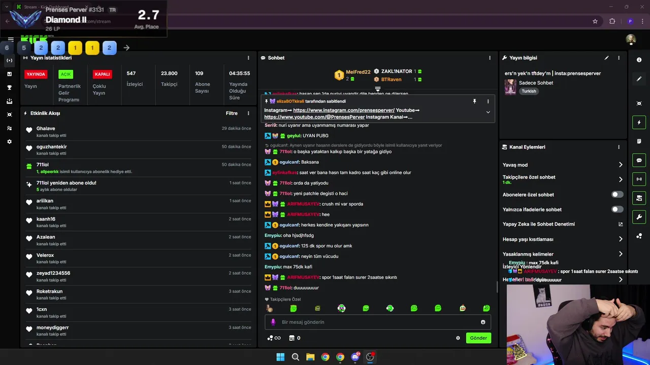Viewport: 650px width, 365px height.
Task: Toggle the chat bubble widget icon
Action: coord(639,160)
